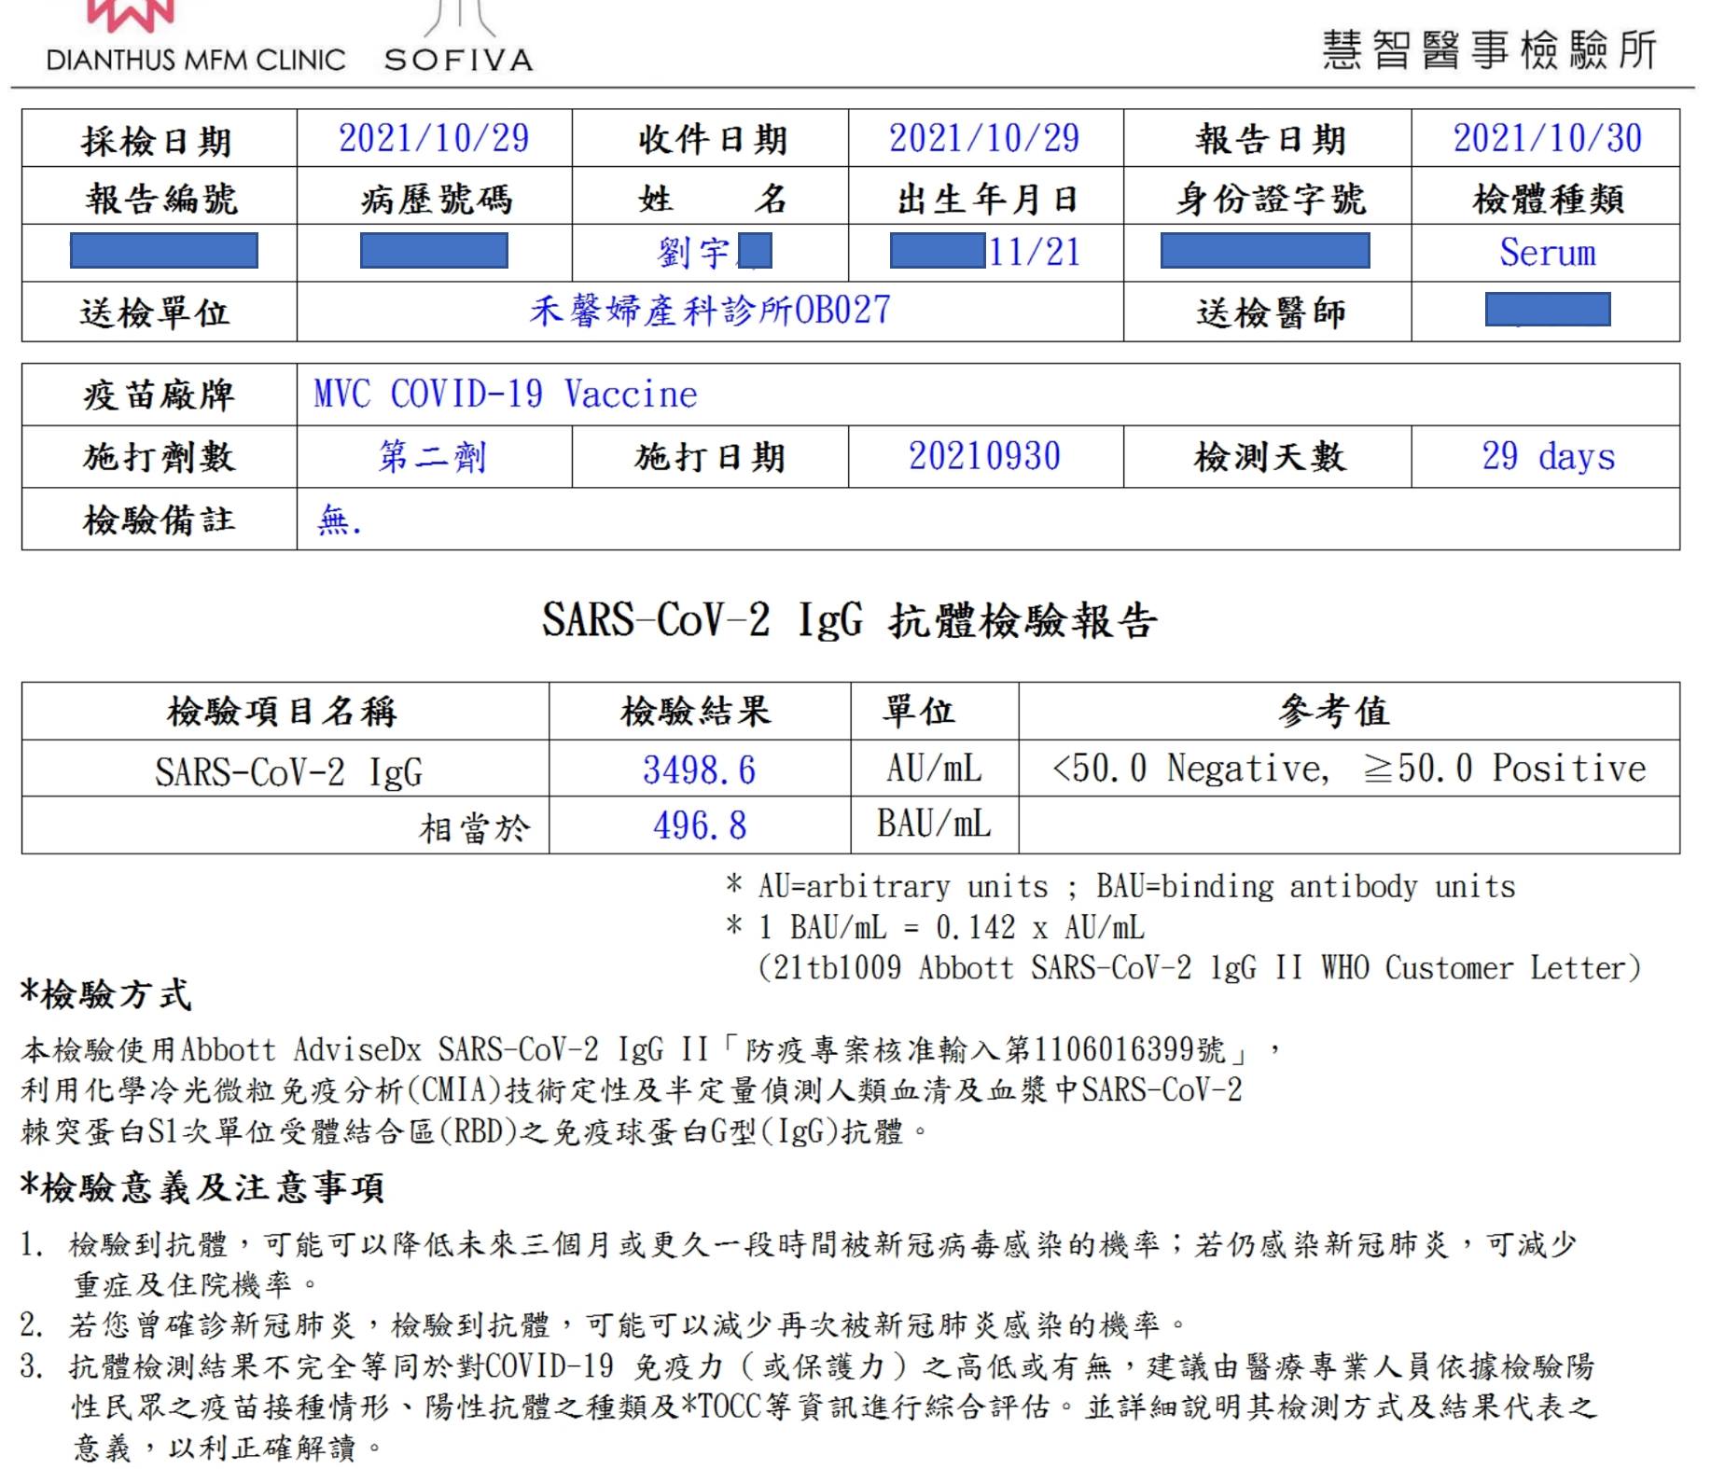Click note 2 beginning 若您曾確診新冠肺炎
Image resolution: width=1711 pixels, height=1469 pixels.
pos(604,1324)
